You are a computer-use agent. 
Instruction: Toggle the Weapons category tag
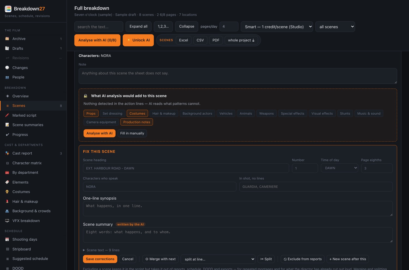(x=266, y=113)
